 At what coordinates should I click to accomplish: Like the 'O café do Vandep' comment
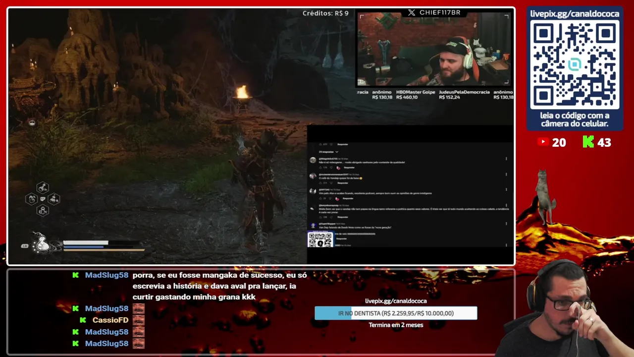tap(320, 183)
